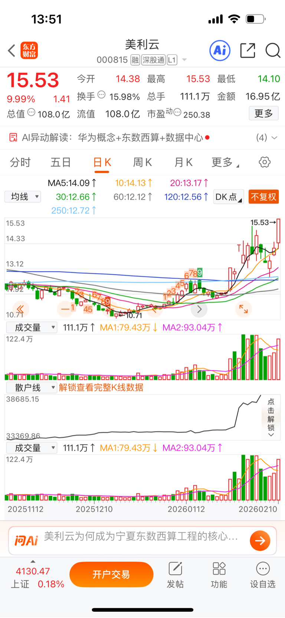Tap the MA5:14.09 value
The width and height of the screenshot is (285, 618).
(72, 183)
